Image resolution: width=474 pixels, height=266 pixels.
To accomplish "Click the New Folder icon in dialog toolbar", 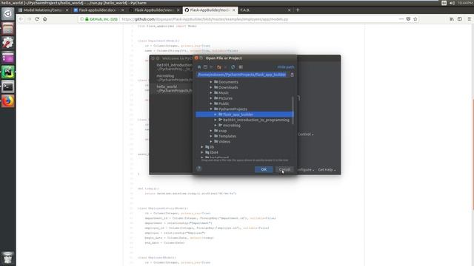I will tap(219, 67).
